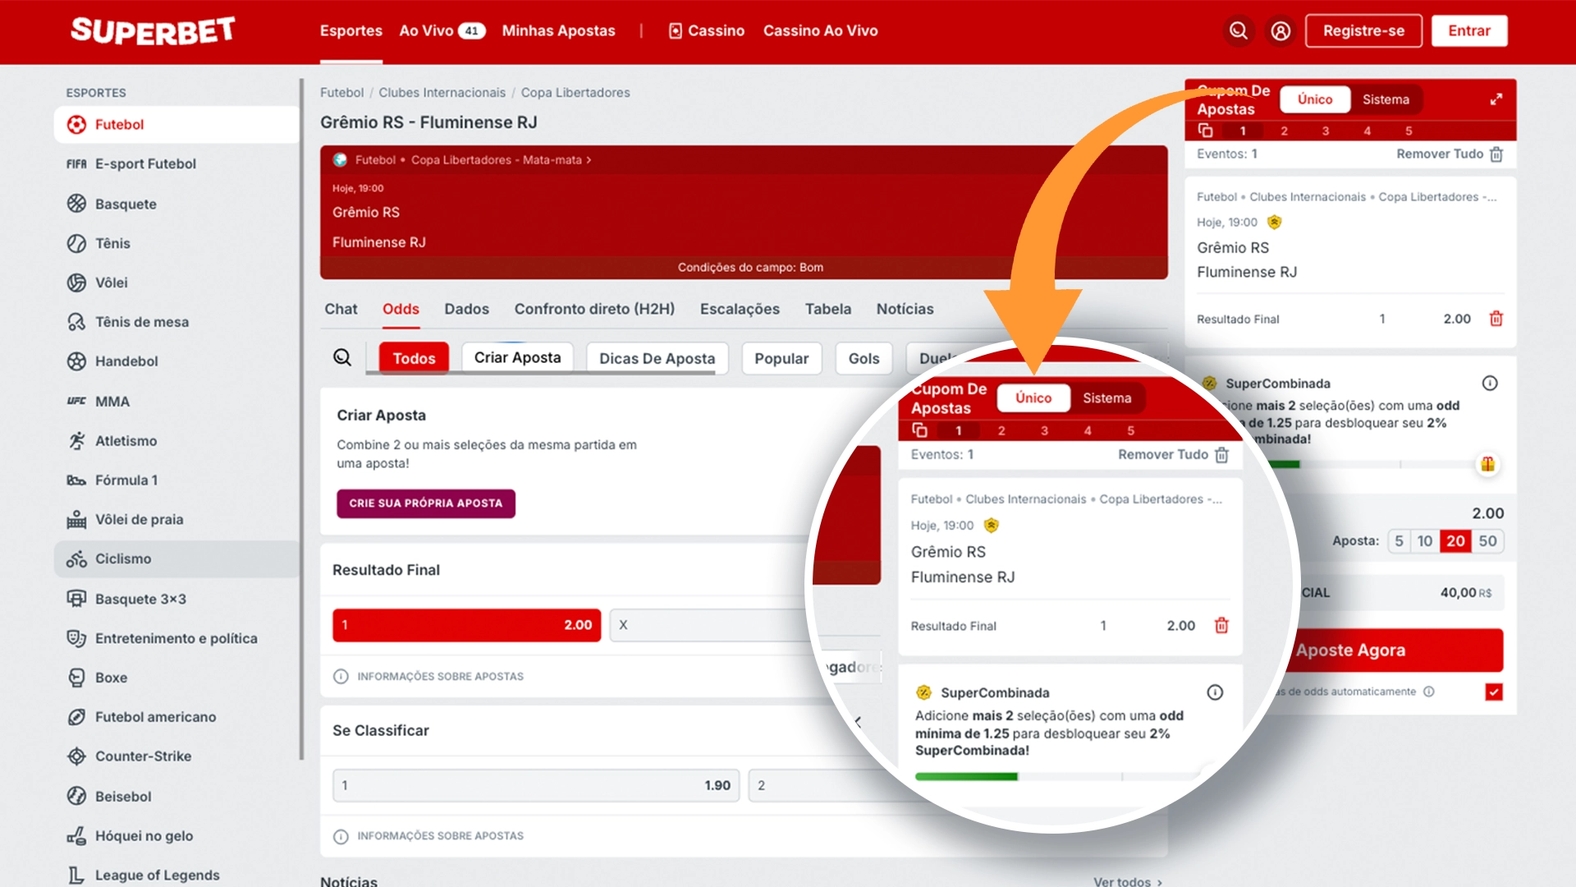Expand the bet slip panel

coord(1496,99)
